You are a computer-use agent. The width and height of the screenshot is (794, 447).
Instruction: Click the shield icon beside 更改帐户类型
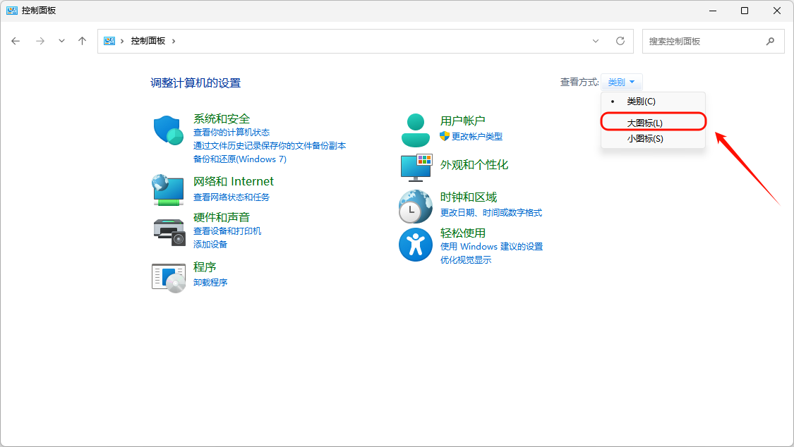(x=445, y=136)
